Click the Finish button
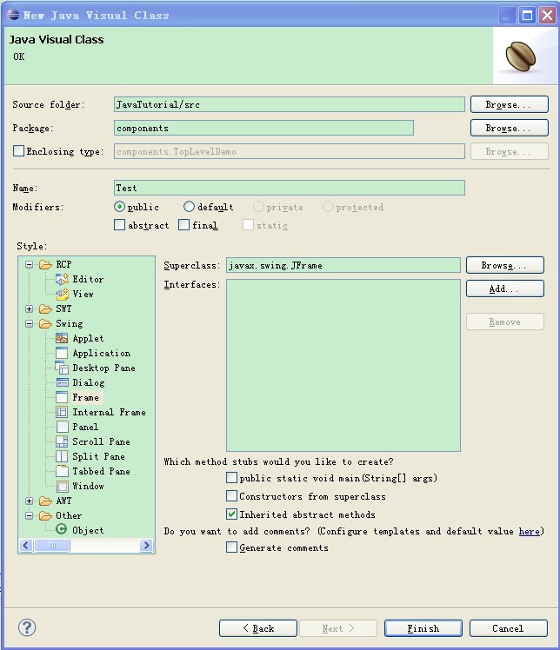560x650 pixels. tap(423, 628)
